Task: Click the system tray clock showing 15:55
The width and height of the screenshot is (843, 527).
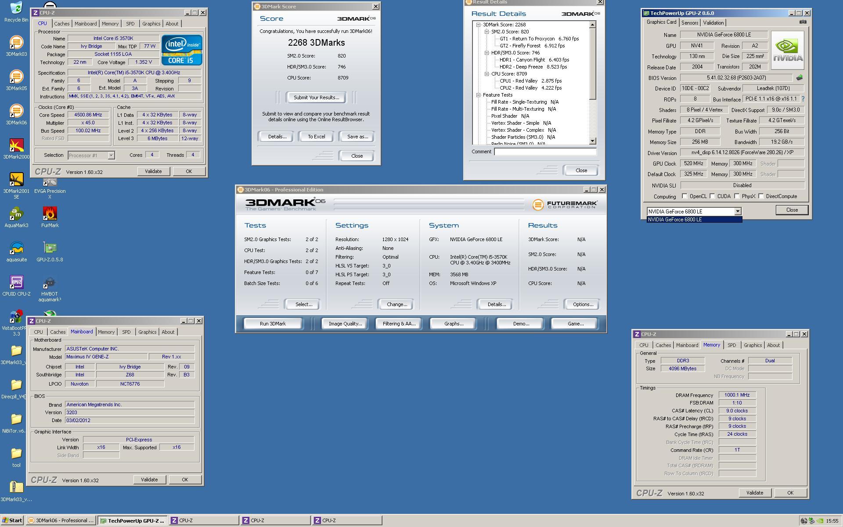Action: 832,521
